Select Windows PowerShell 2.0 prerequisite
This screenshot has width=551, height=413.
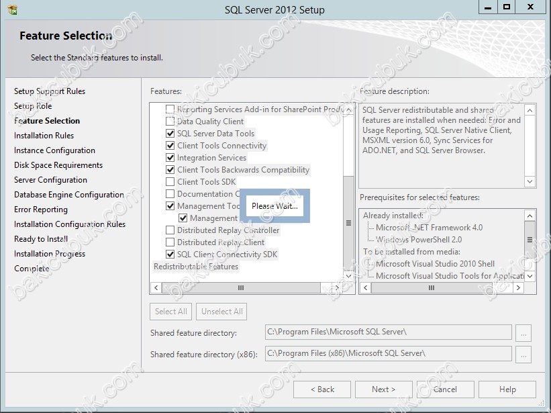419,240
